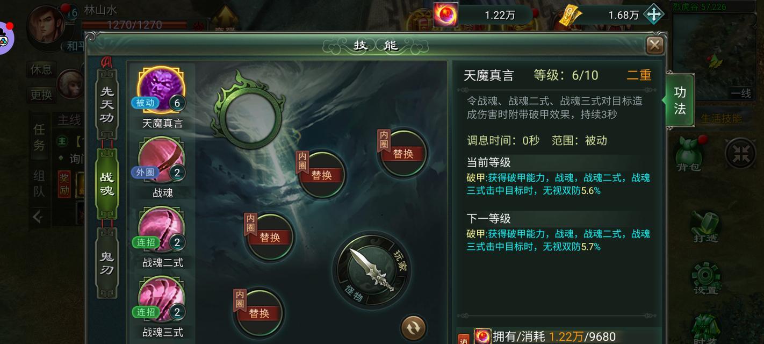764x344 pixels.
Task: Click the 休息 rest button
Action: 41,69
